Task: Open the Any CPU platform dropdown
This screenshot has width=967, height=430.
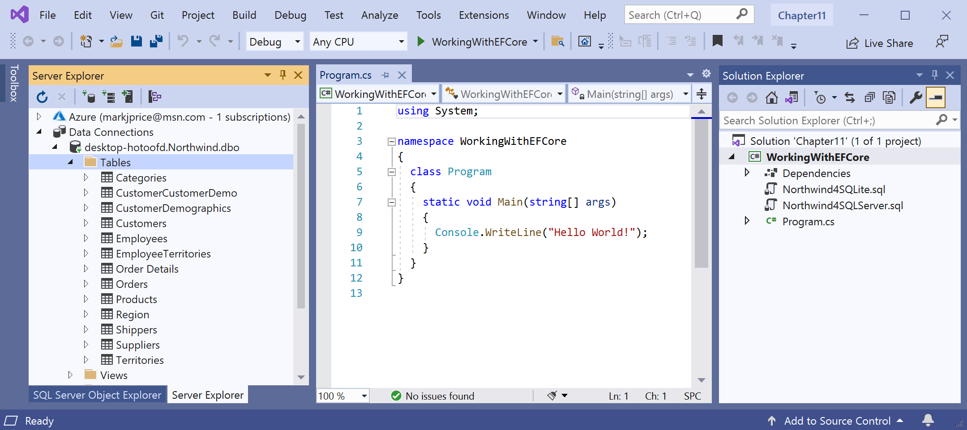Action: tap(401, 42)
